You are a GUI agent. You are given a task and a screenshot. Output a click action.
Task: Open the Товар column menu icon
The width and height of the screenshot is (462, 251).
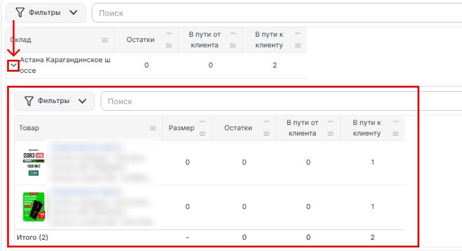pos(153,128)
